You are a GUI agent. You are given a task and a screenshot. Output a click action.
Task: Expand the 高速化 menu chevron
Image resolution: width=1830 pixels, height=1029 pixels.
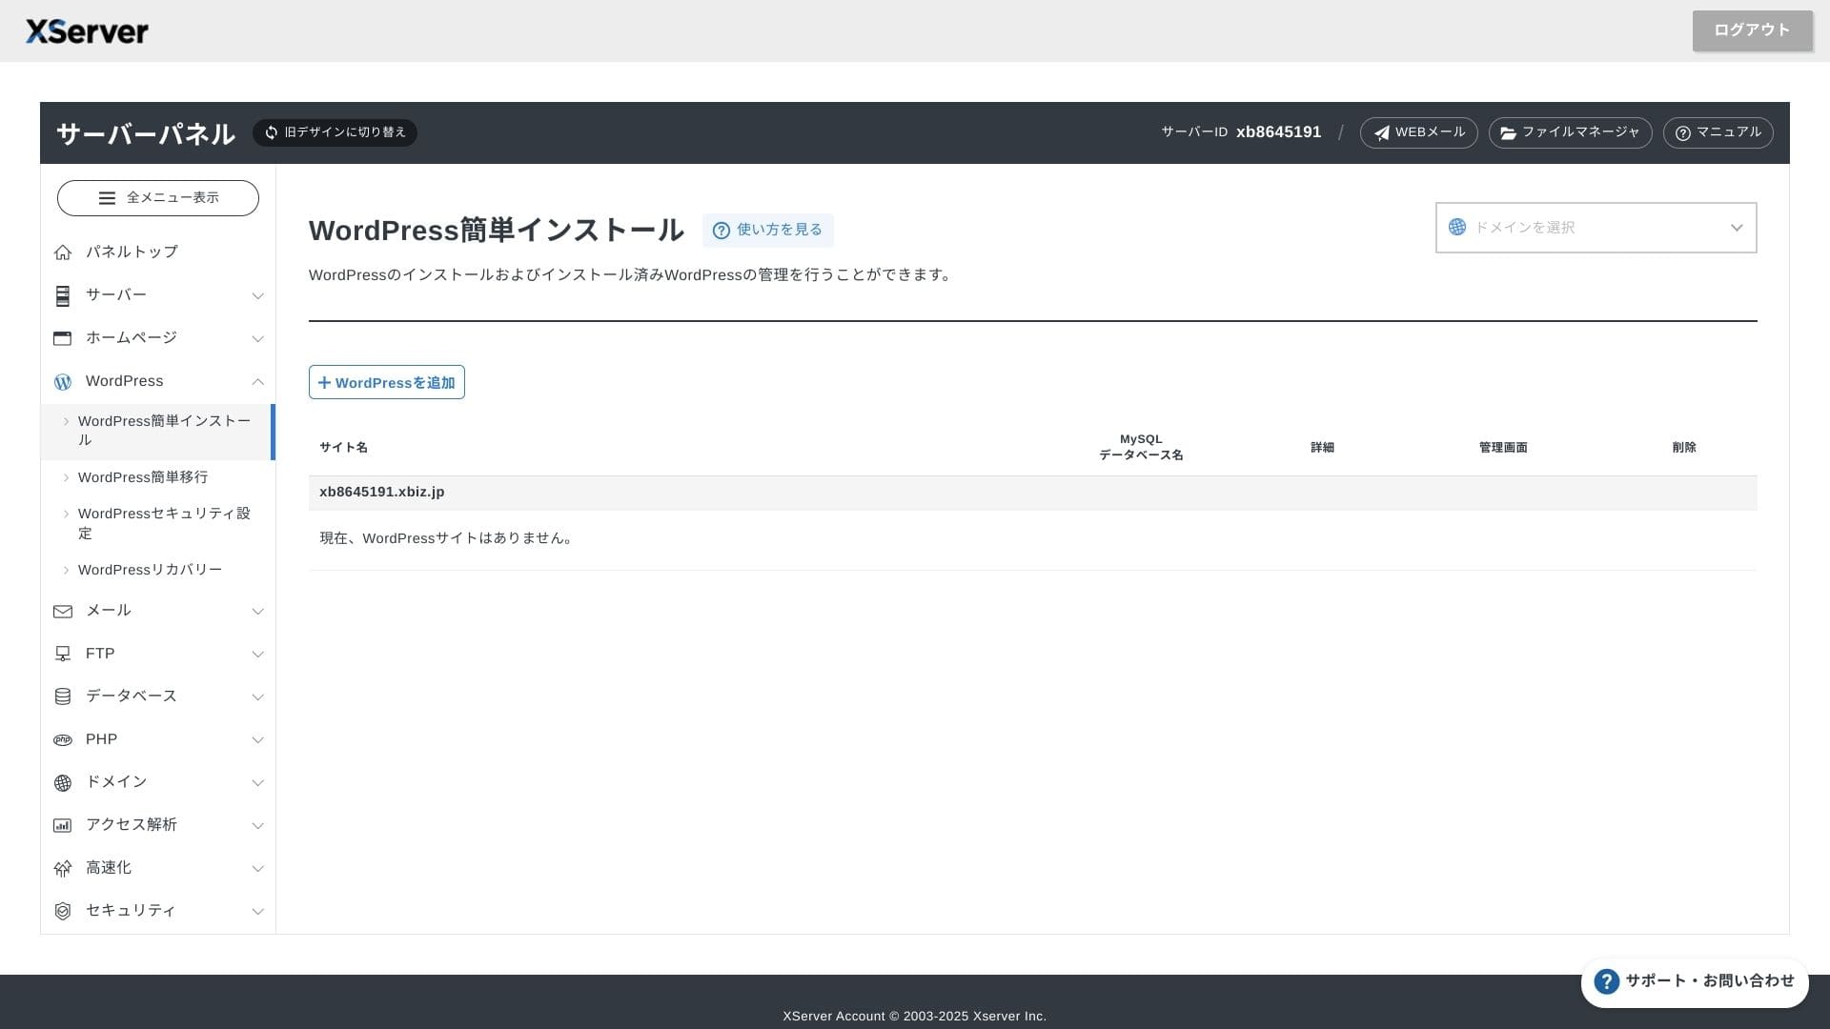point(257,869)
